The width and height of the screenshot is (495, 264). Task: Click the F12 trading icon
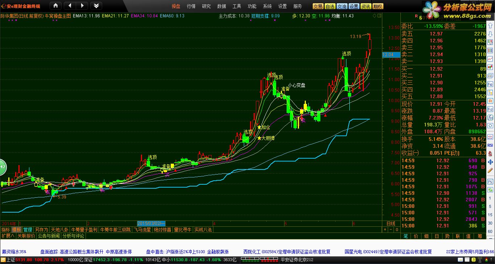pos(490,109)
